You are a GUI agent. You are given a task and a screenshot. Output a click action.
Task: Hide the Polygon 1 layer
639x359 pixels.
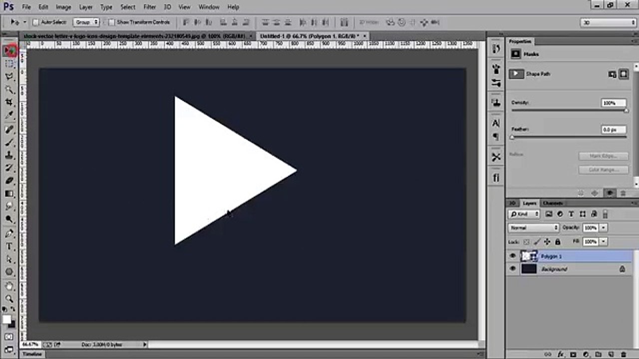pyautogui.click(x=512, y=256)
